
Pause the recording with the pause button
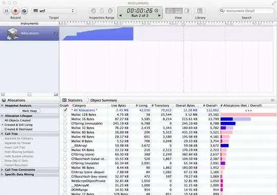(x=6, y=11)
